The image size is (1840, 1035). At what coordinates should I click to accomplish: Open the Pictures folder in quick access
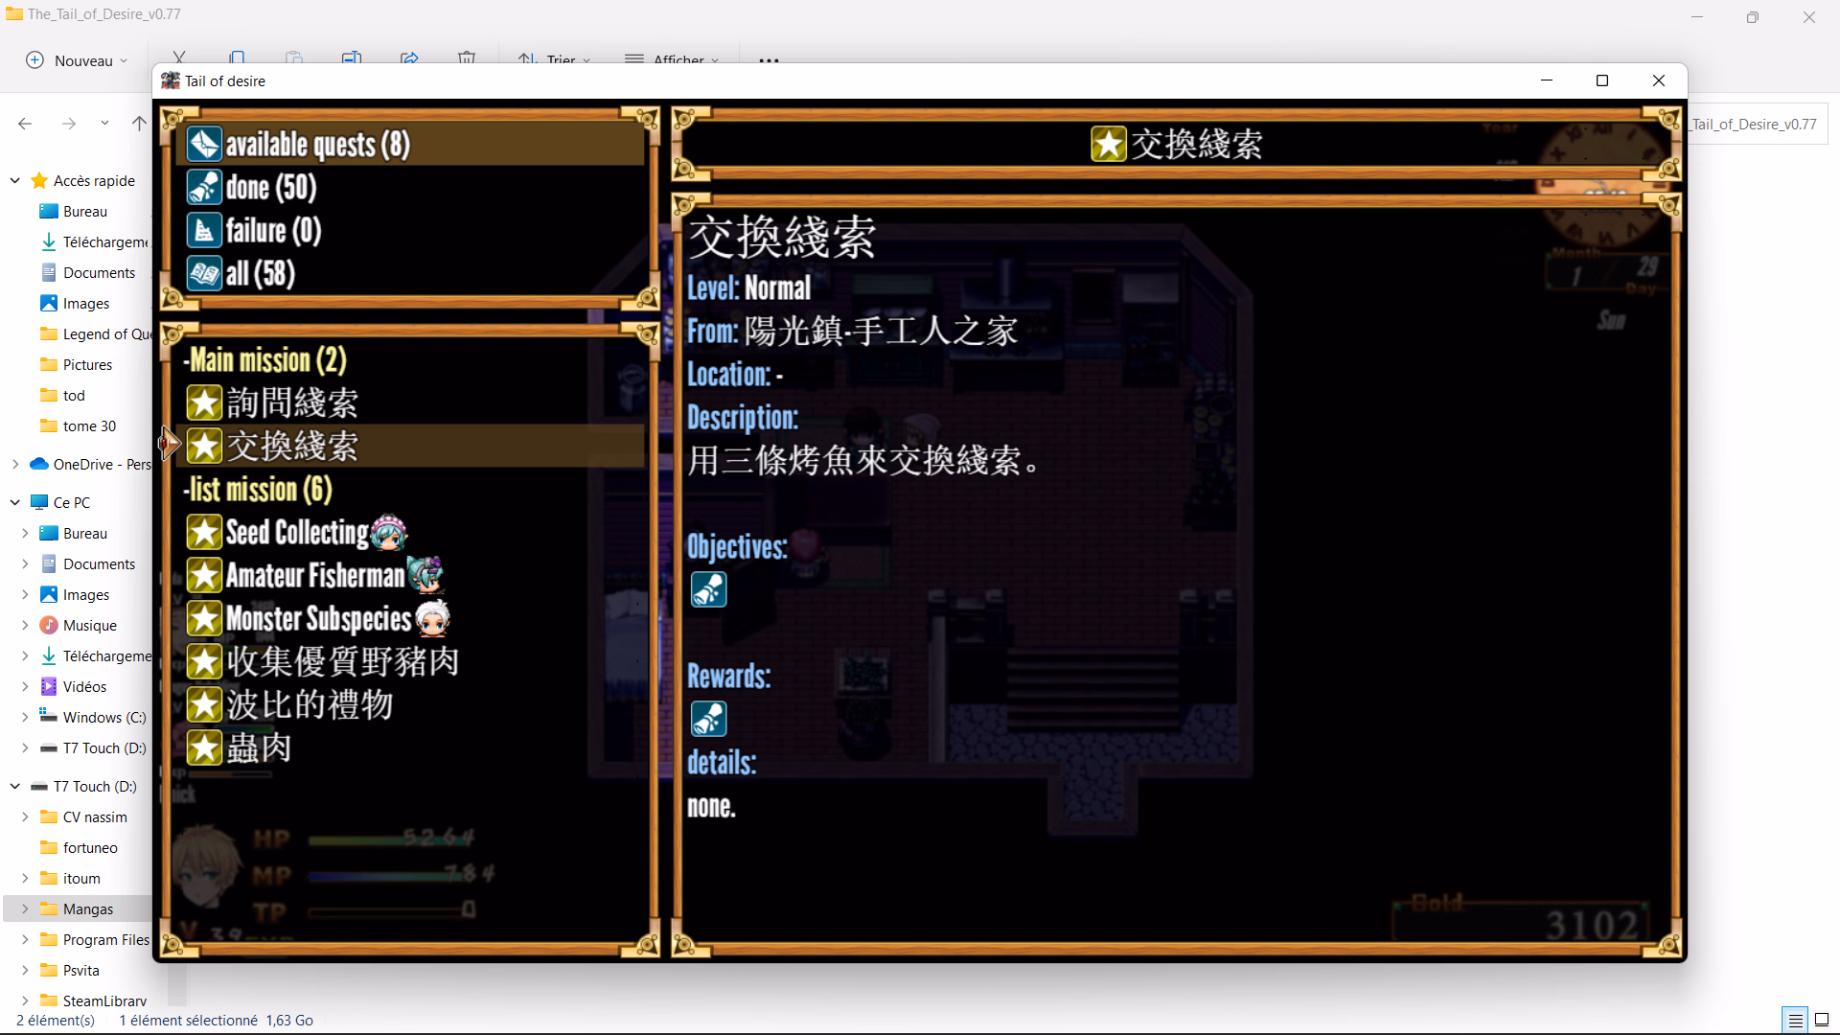click(x=77, y=364)
